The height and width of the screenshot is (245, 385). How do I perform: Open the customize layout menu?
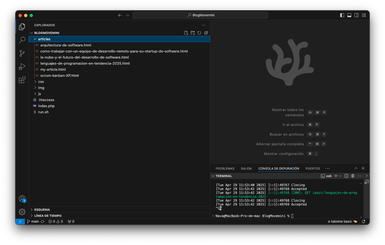364,15
